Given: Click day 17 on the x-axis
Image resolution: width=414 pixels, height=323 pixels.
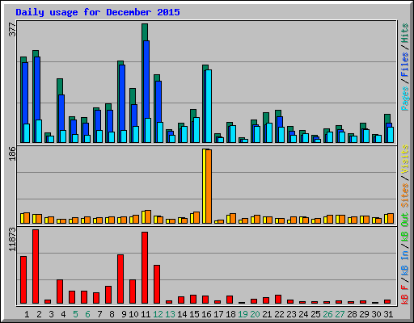Looking at the screenshot, I should coord(218,314).
